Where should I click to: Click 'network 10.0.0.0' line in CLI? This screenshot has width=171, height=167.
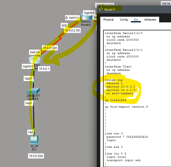pos(121,87)
